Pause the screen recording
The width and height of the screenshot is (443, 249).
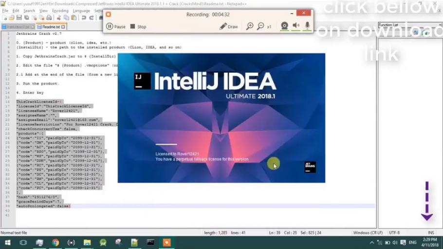point(116,27)
